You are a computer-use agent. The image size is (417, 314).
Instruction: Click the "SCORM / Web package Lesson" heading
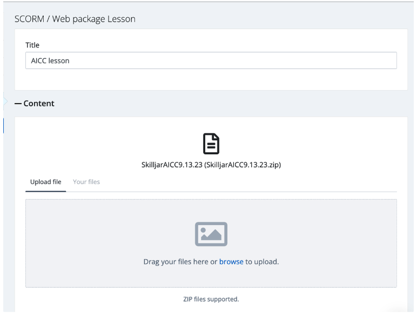(x=75, y=19)
